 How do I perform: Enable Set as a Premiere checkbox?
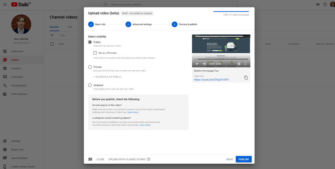click(95, 53)
